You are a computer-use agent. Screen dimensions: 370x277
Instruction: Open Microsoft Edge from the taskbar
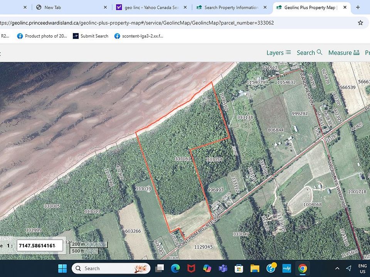tap(175, 268)
